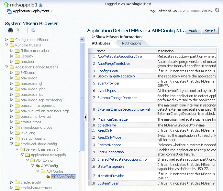
Task: Expand the com.oracle.jdbc node
Action: (12, 89)
